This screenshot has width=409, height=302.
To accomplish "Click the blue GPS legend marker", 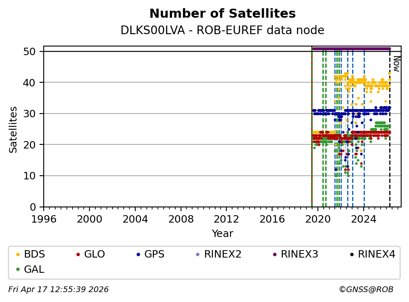I will coord(138,255).
